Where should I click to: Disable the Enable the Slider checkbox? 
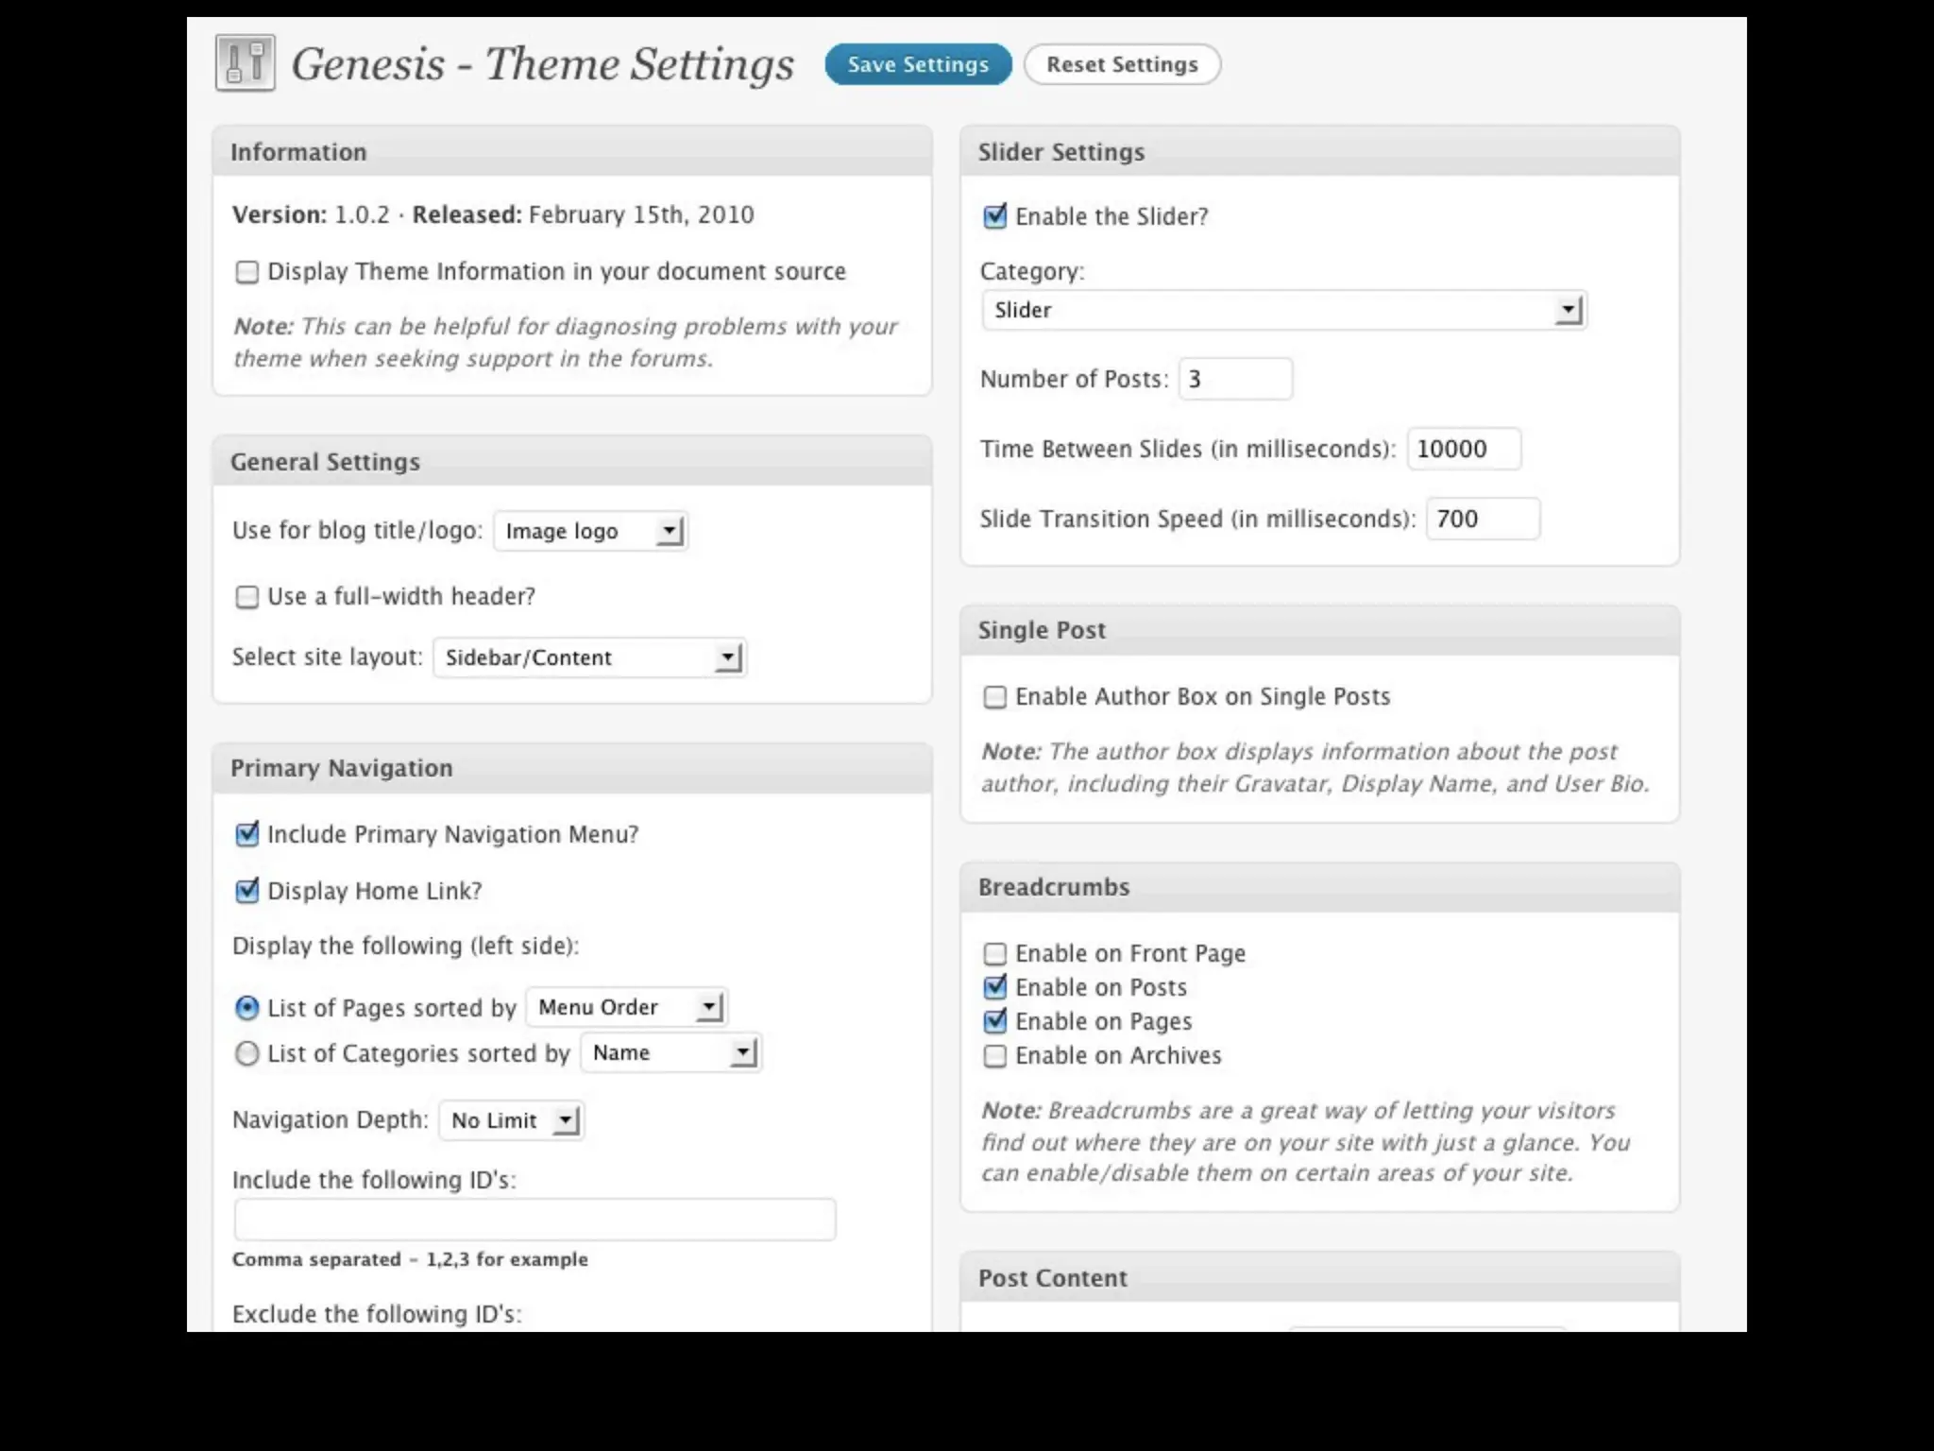pos(994,216)
